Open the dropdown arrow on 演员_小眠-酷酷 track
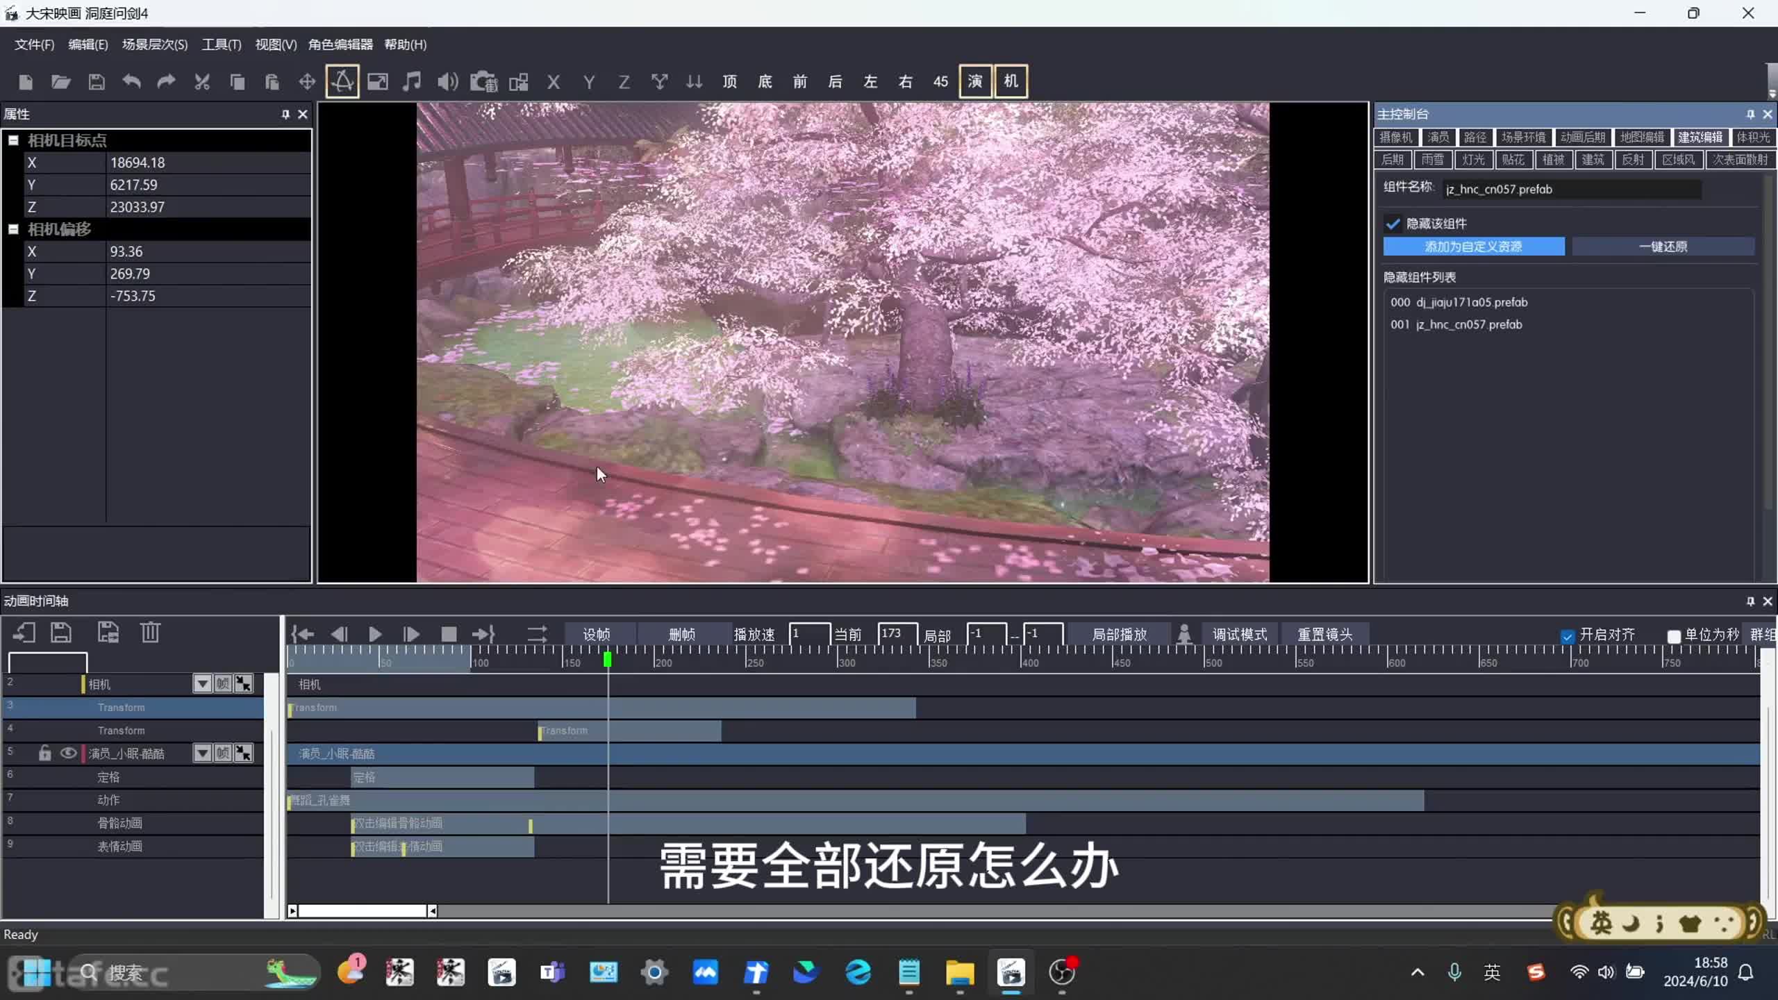1778x1000 pixels. coord(202,753)
